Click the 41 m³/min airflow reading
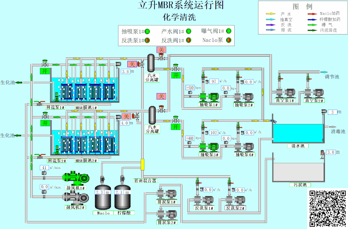 [44, 167]
